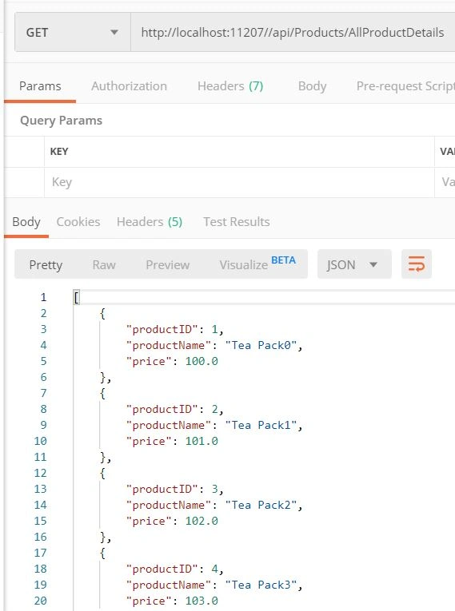The width and height of the screenshot is (455, 611).
Task: Switch to the response Cookies tab
Action: pos(78,222)
